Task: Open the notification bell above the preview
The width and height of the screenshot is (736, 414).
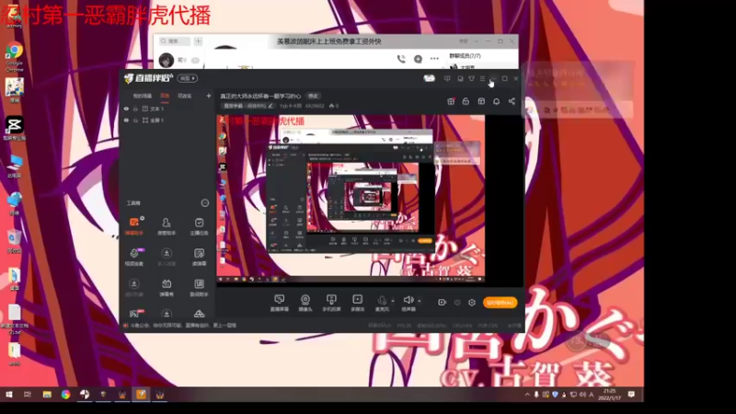Action: (496, 101)
